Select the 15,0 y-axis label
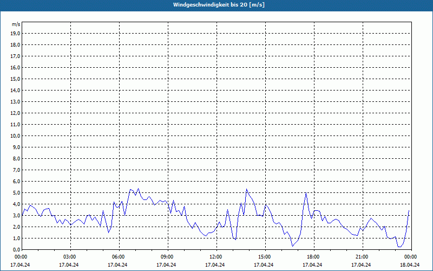Viewport: 433px width, 271px height. pyautogui.click(x=15, y=79)
